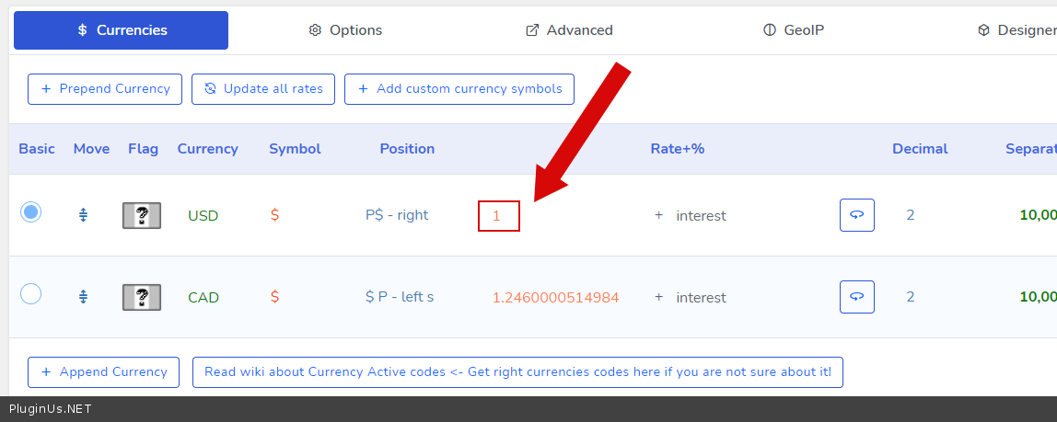Click the USD row move handle icon
The width and height of the screenshot is (1057, 422).
[83, 215]
